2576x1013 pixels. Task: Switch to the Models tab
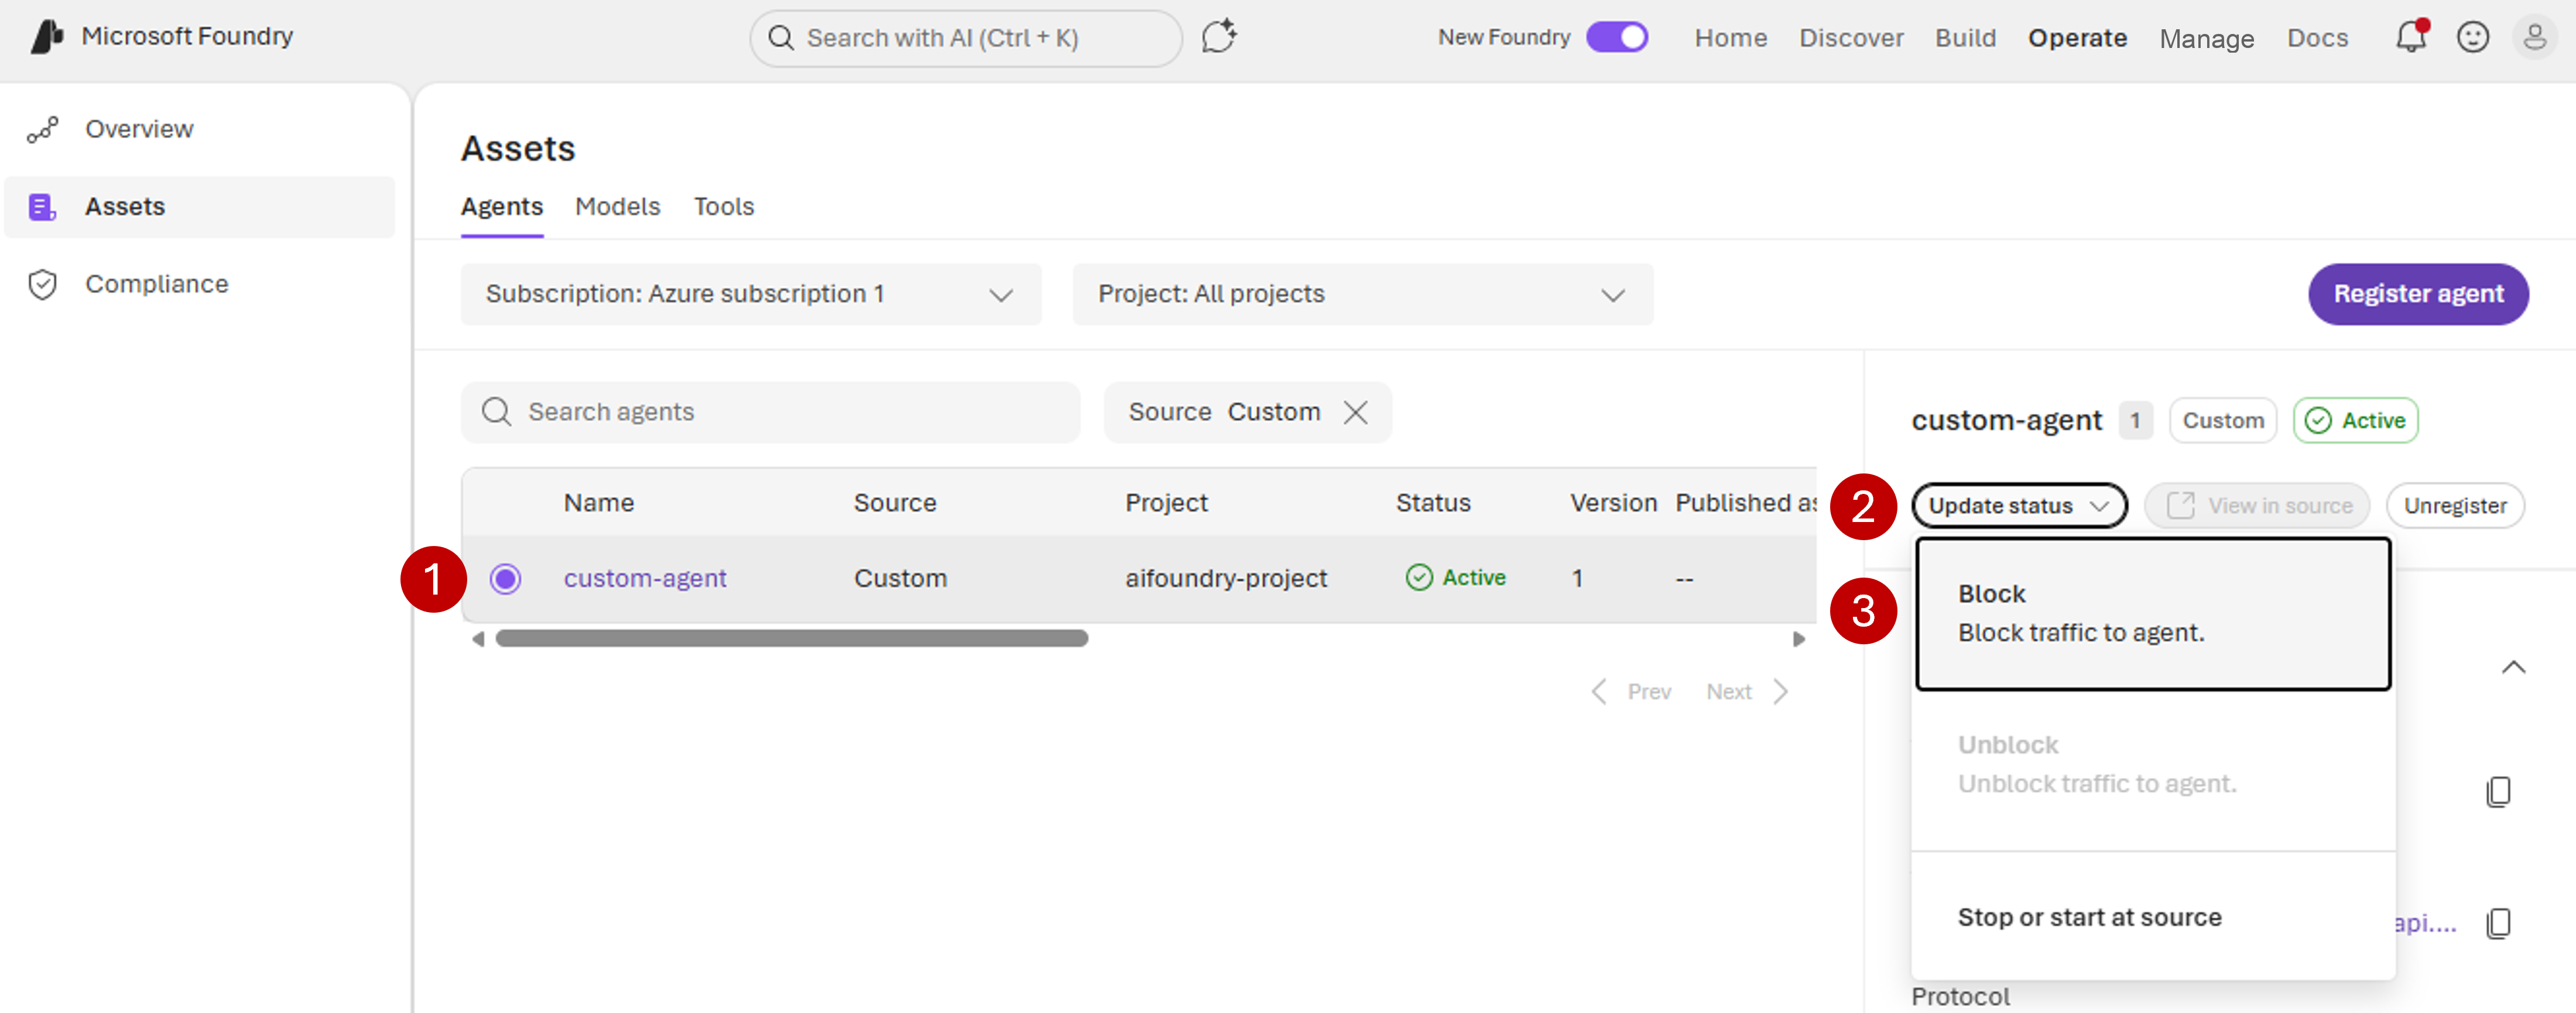coord(618,207)
